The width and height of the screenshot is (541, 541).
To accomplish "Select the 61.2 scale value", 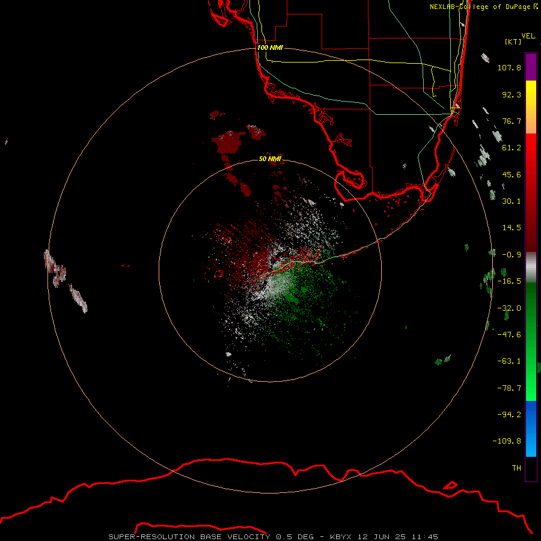I will point(512,148).
